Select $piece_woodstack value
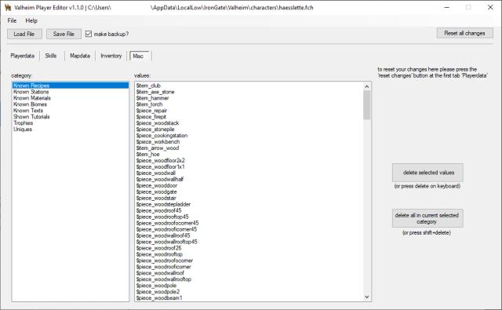The height and width of the screenshot is (310, 502). [x=249, y=123]
